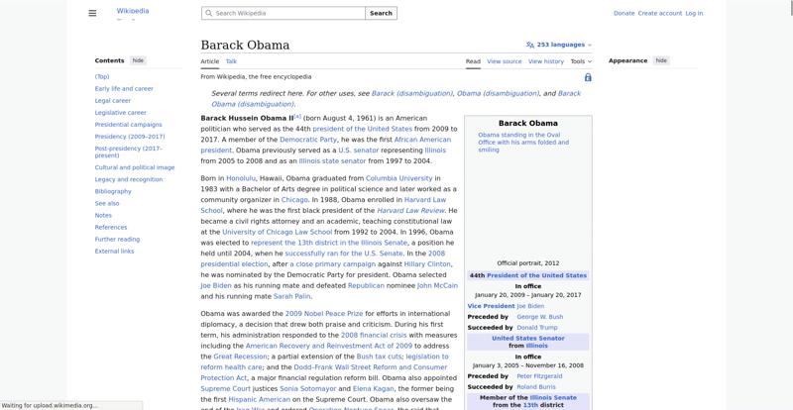
Task: Open the View history tab
Action: (x=546, y=61)
